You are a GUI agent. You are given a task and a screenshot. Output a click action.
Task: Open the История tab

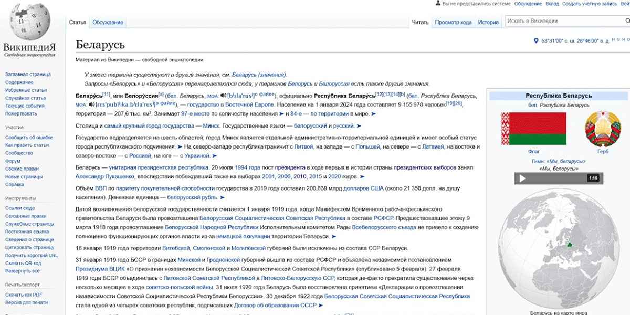tap(487, 22)
